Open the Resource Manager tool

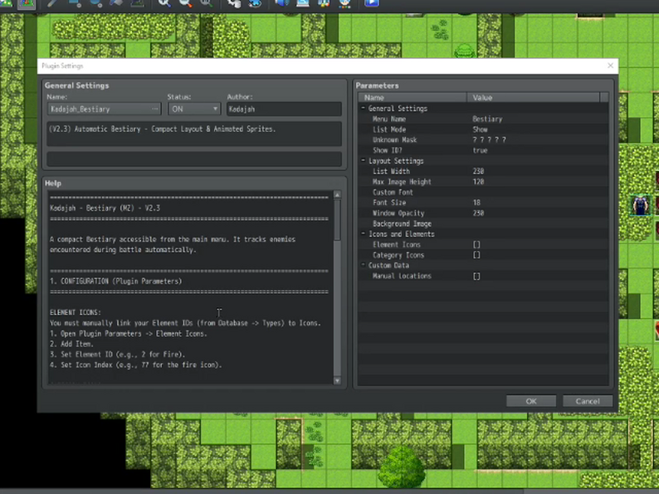(x=324, y=3)
